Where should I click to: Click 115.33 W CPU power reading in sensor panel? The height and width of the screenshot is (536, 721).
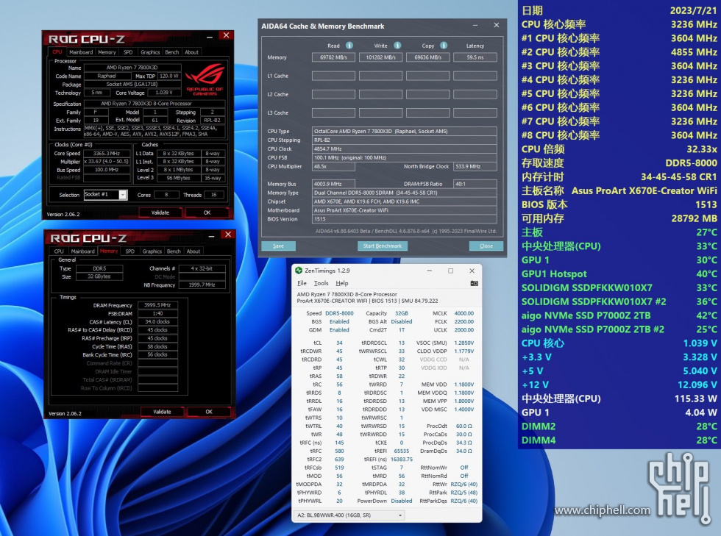coord(696,399)
